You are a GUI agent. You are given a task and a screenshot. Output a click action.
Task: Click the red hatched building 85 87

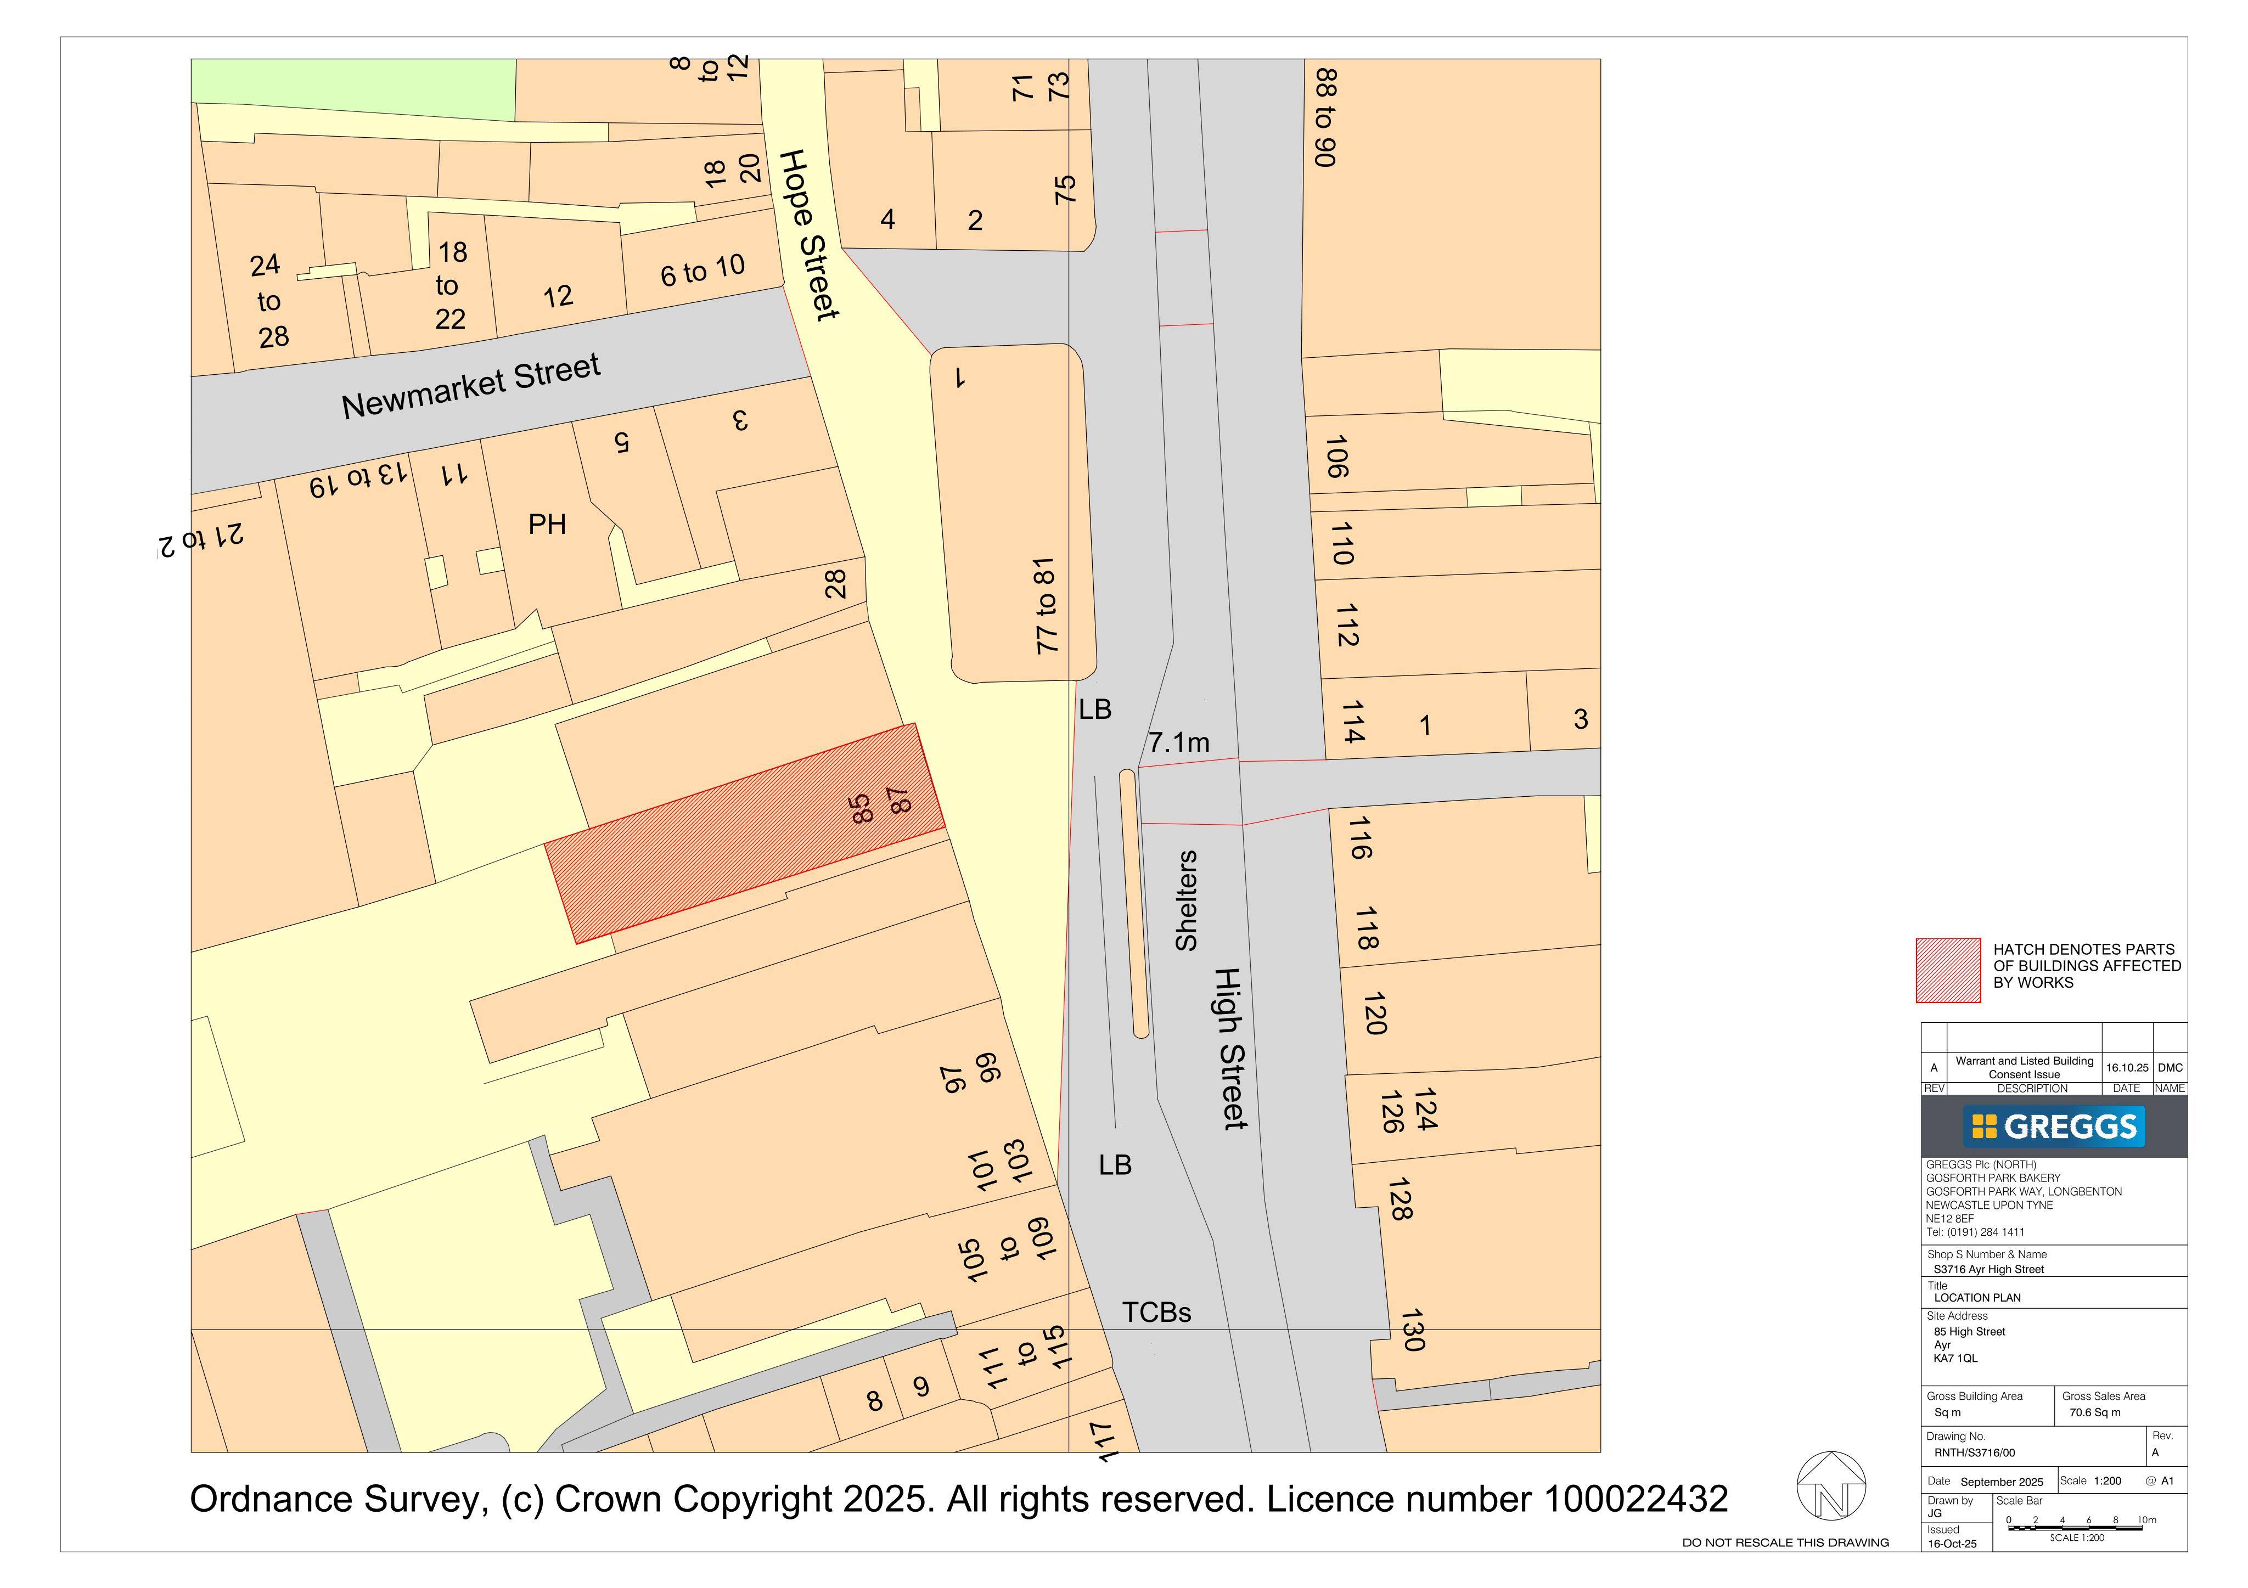click(x=746, y=833)
